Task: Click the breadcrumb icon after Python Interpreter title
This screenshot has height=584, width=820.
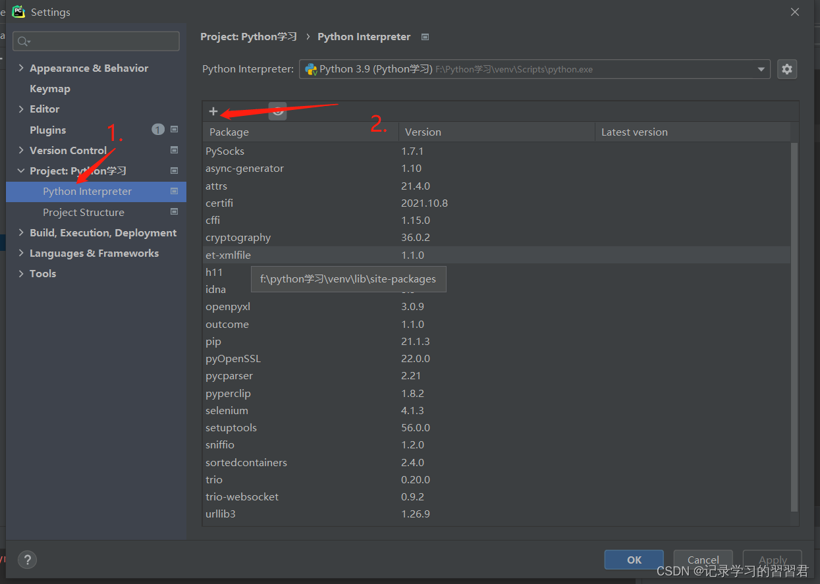Action: pyautogui.click(x=425, y=37)
